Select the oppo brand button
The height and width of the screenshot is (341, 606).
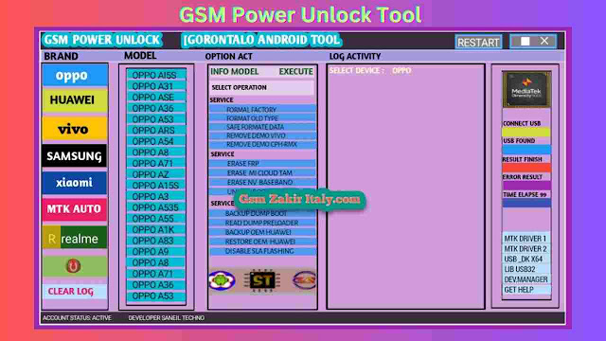[75, 75]
